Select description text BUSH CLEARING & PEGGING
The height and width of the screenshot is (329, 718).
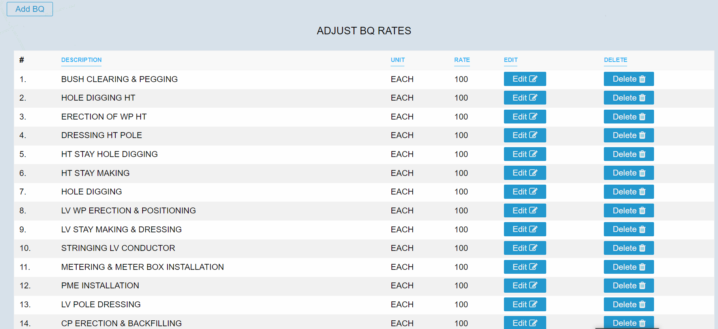[119, 79]
